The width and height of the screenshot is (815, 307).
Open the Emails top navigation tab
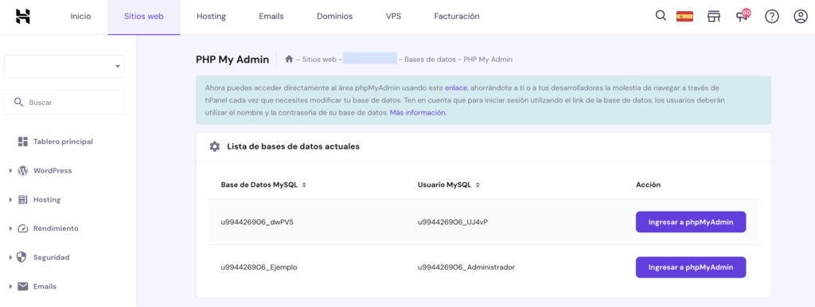tap(271, 17)
